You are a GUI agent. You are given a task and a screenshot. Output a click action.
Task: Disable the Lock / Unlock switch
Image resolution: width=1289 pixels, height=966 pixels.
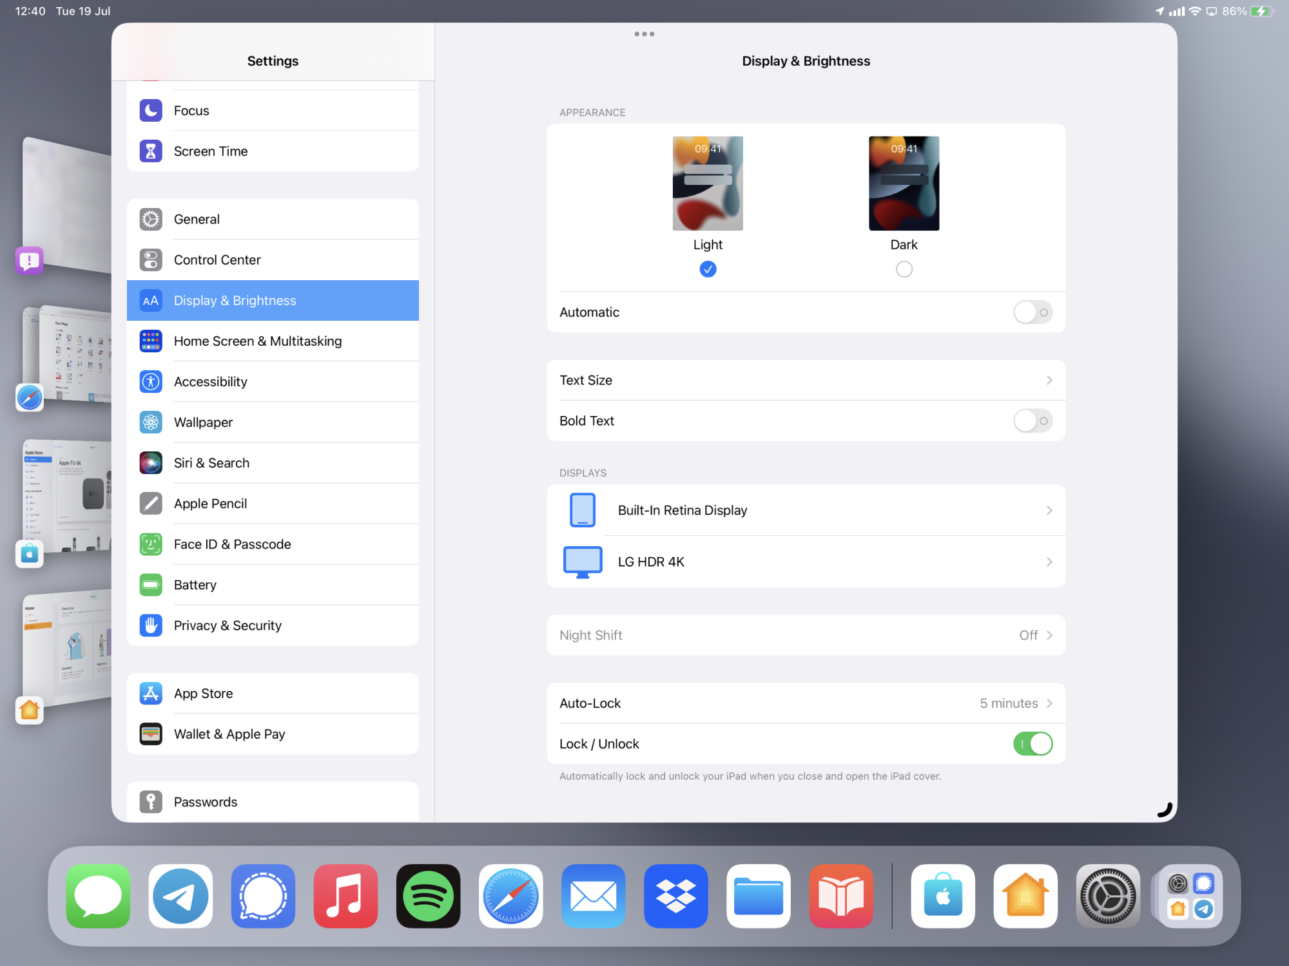(x=1032, y=744)
